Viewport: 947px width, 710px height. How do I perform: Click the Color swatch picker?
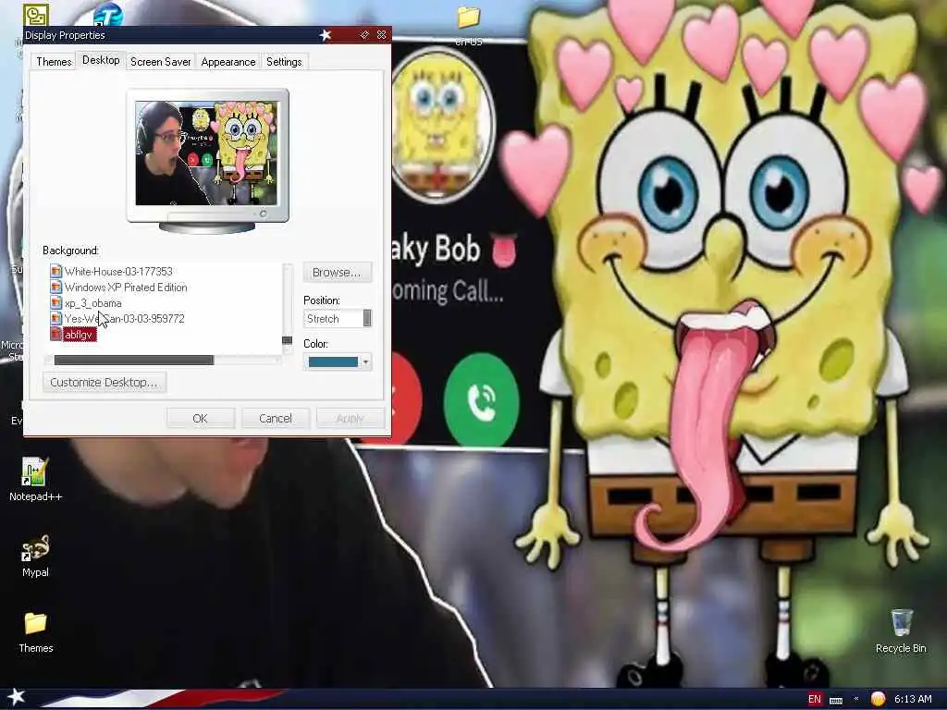(x=333, y=361)
